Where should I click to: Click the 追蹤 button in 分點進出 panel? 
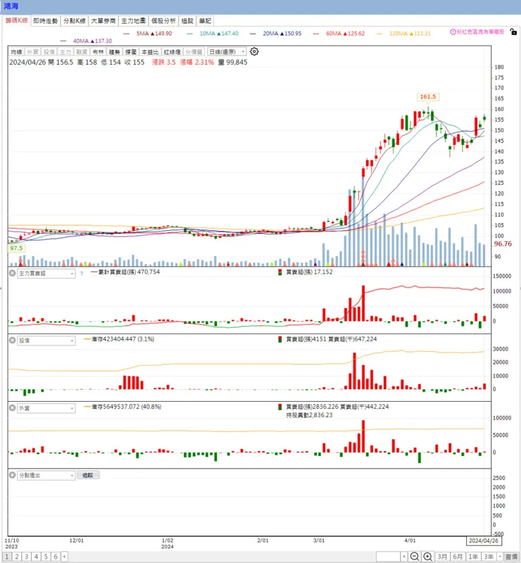88,475
